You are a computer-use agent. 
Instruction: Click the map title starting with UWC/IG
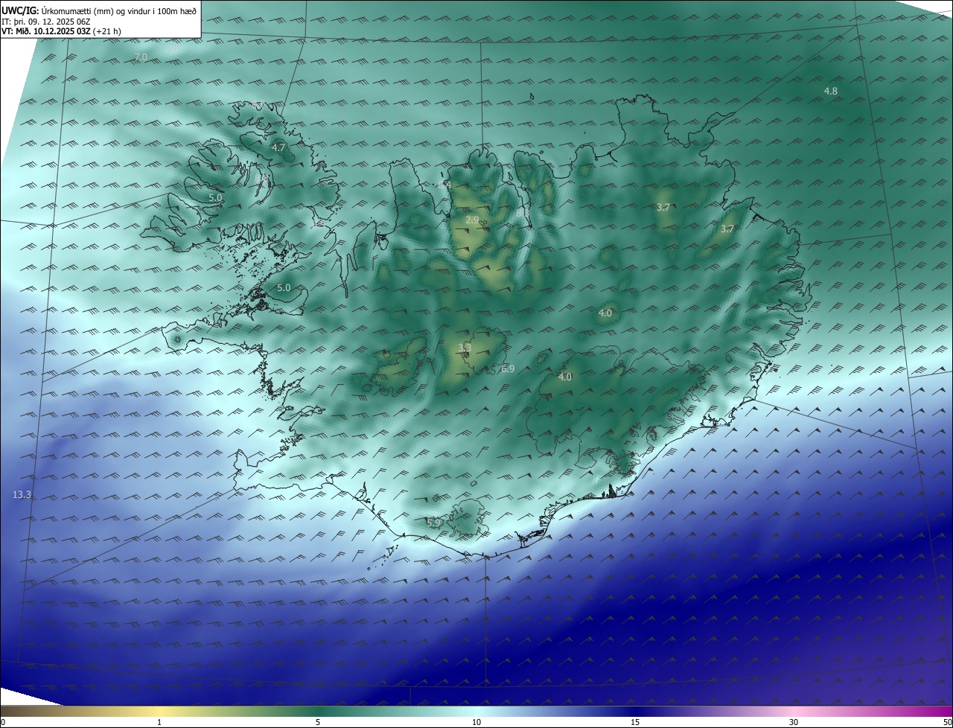point(99,10)
